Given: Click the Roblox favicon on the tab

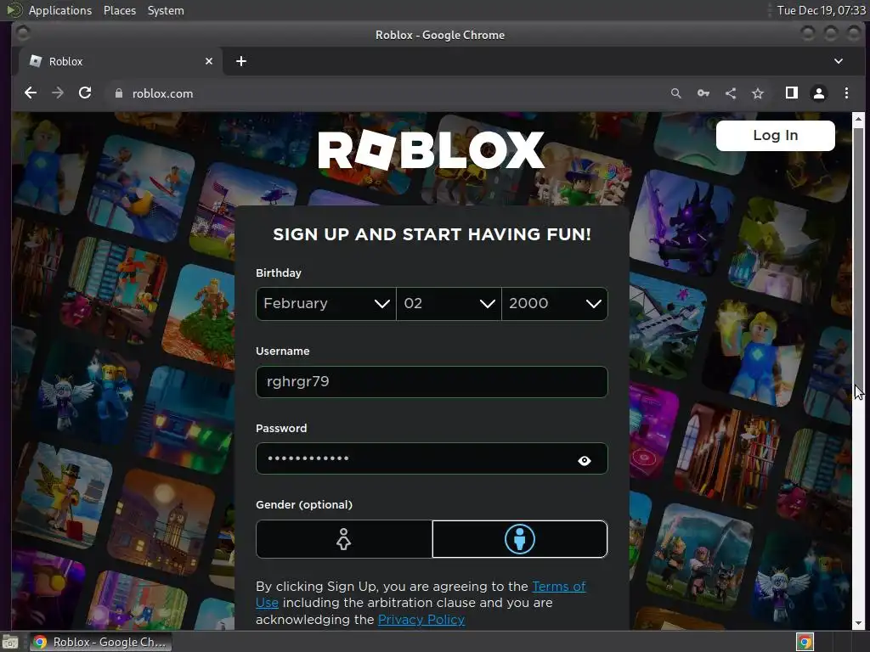Looking at the screenshot, I should click(x=36, y=61).
